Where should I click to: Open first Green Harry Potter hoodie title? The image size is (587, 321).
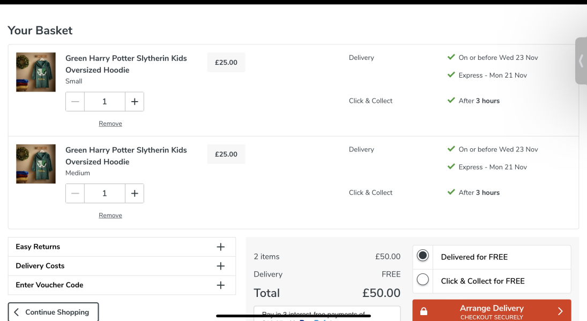[x=126, y=64]
